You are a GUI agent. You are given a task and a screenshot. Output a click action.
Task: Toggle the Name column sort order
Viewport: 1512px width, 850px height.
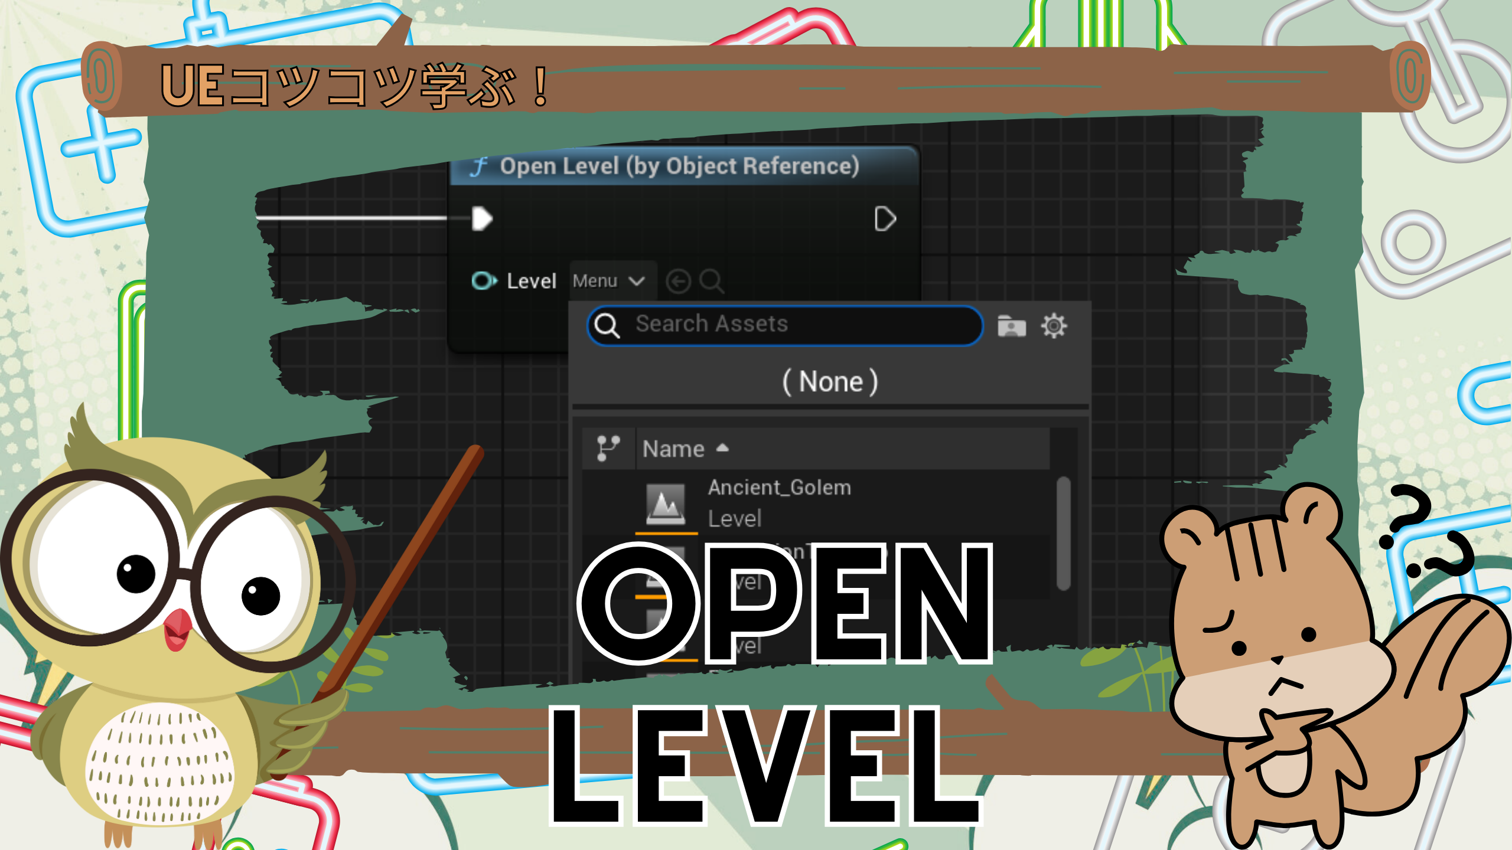[722, 448]
